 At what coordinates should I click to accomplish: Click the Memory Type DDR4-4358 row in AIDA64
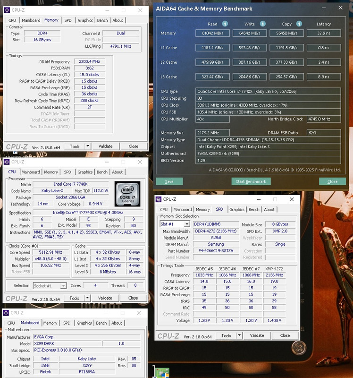click(x=268, y=140)
